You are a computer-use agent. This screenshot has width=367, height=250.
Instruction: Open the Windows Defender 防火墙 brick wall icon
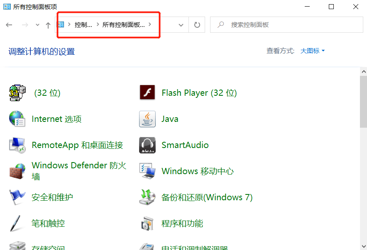[17, 171]
